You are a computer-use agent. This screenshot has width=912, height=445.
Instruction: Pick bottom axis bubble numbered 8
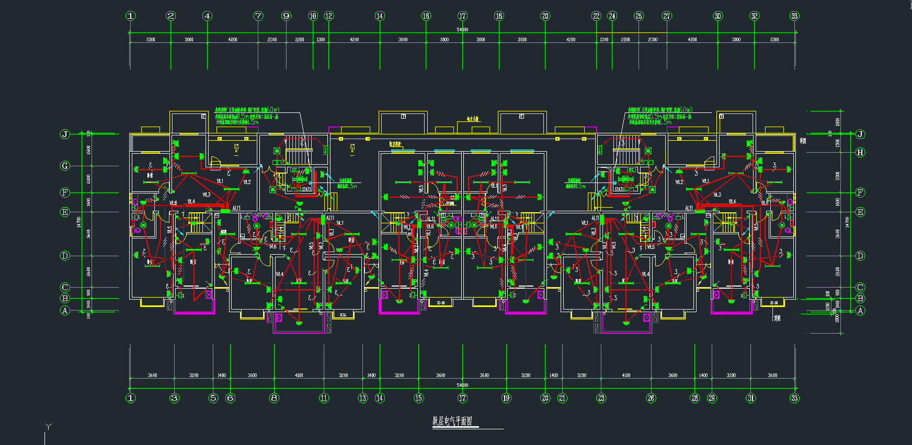click(274, 398)
